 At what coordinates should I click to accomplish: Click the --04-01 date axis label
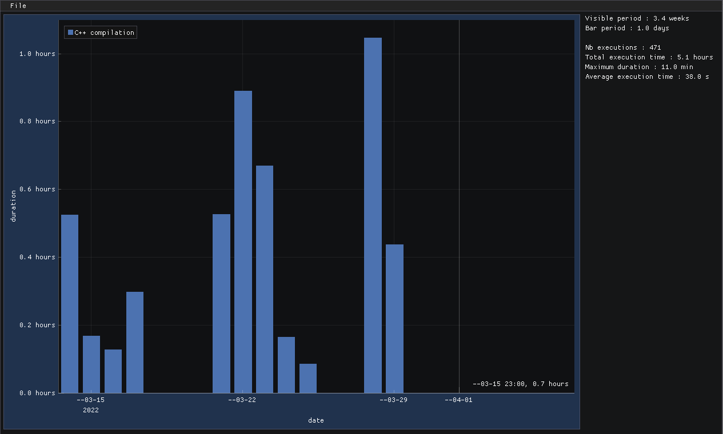pyautogui.click(x=458, y=400)
